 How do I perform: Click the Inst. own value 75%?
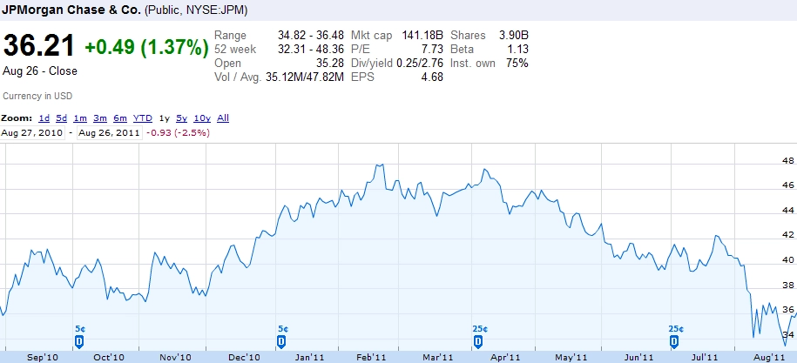517,64
